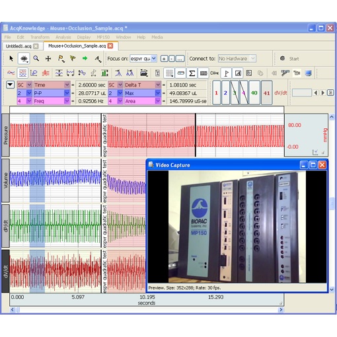Toggle the text annotation display button

pos(238,73)
